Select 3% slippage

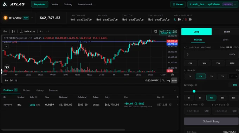tap(212, 76)
